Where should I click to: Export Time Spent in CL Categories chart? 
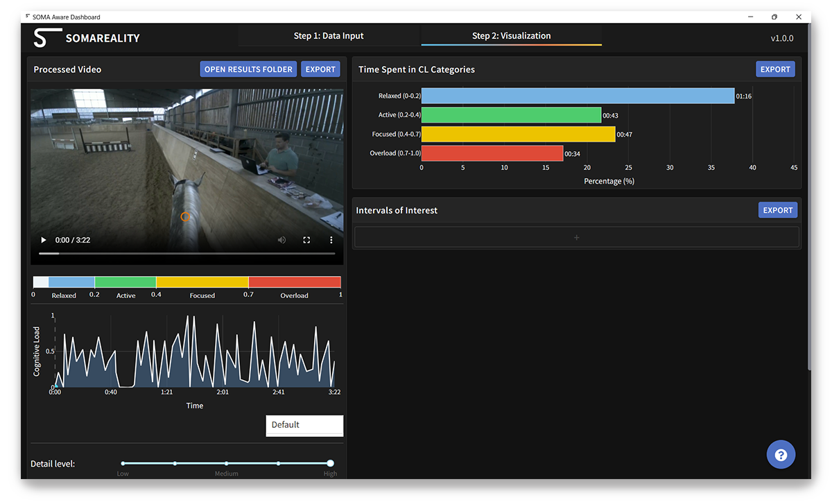click(775, 69)
